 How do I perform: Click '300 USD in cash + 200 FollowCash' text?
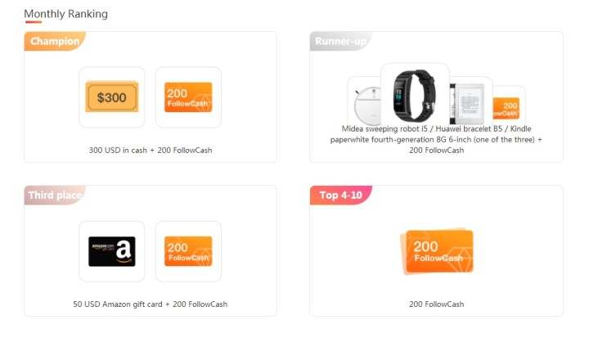pos(151,150)
